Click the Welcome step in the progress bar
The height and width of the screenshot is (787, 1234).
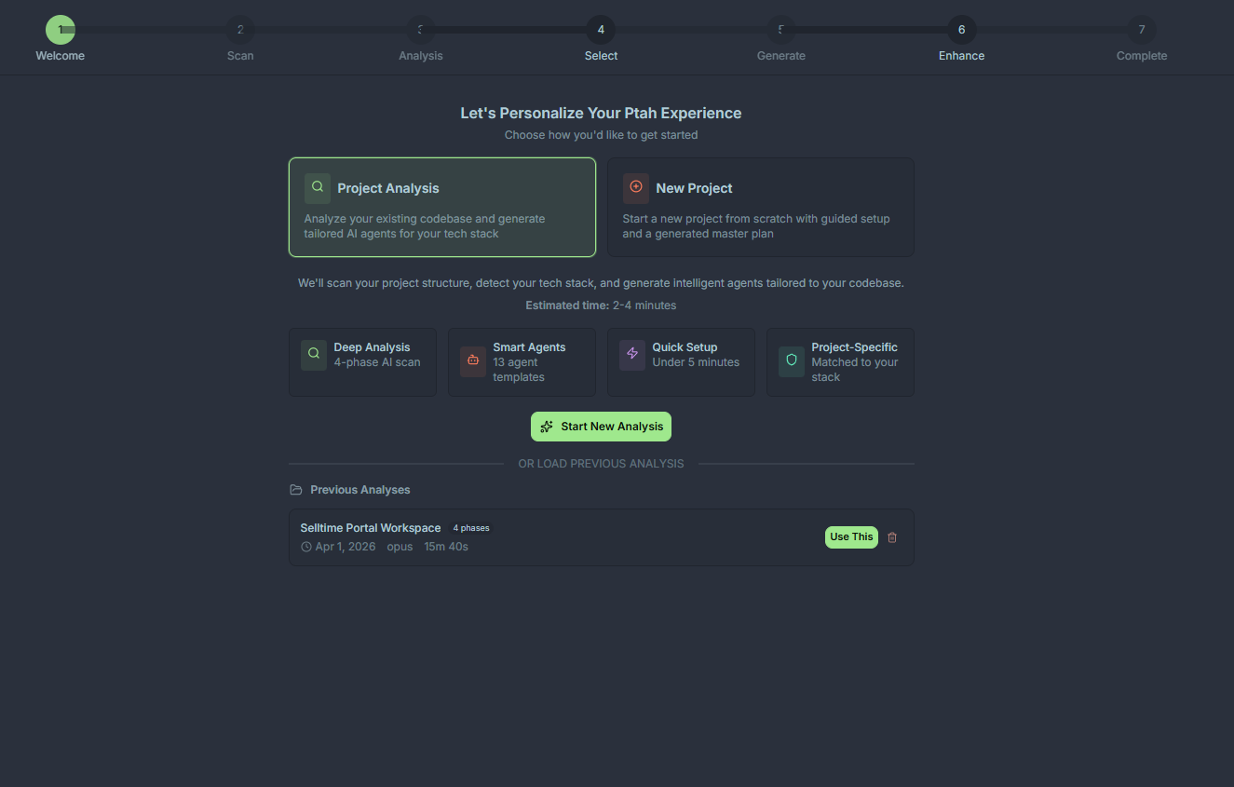coord(60,37)
